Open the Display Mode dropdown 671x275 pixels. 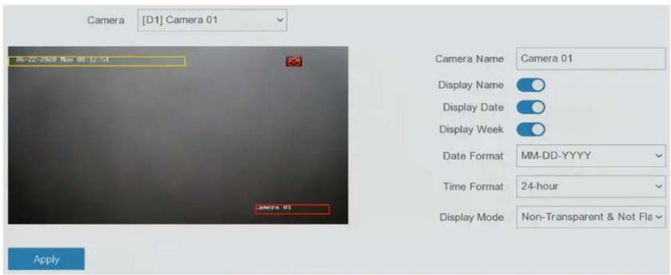(x=591, y=217)
